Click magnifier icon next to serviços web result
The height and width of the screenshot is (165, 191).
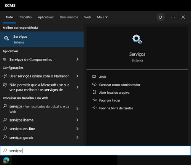[x=5, y=106]
